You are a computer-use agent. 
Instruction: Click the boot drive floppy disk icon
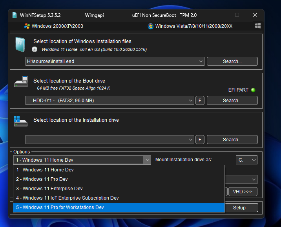21,82
